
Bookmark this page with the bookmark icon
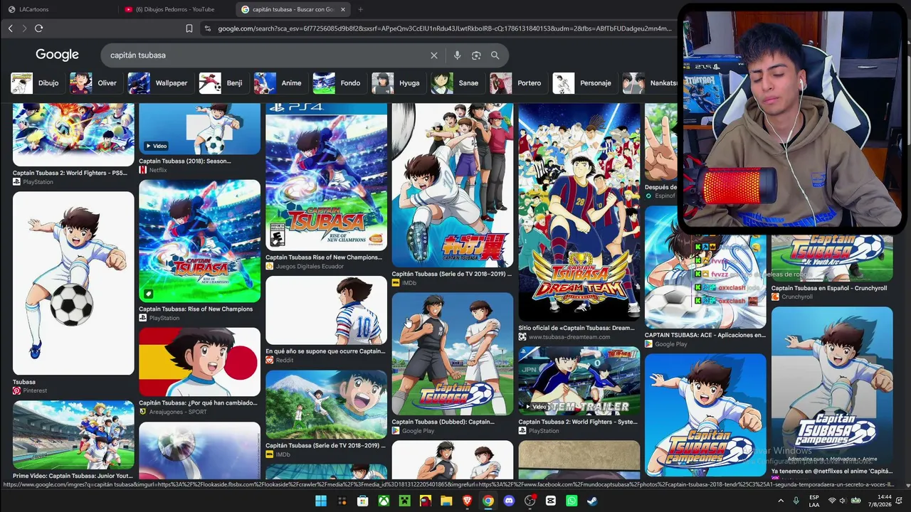(x=189, y=28)
